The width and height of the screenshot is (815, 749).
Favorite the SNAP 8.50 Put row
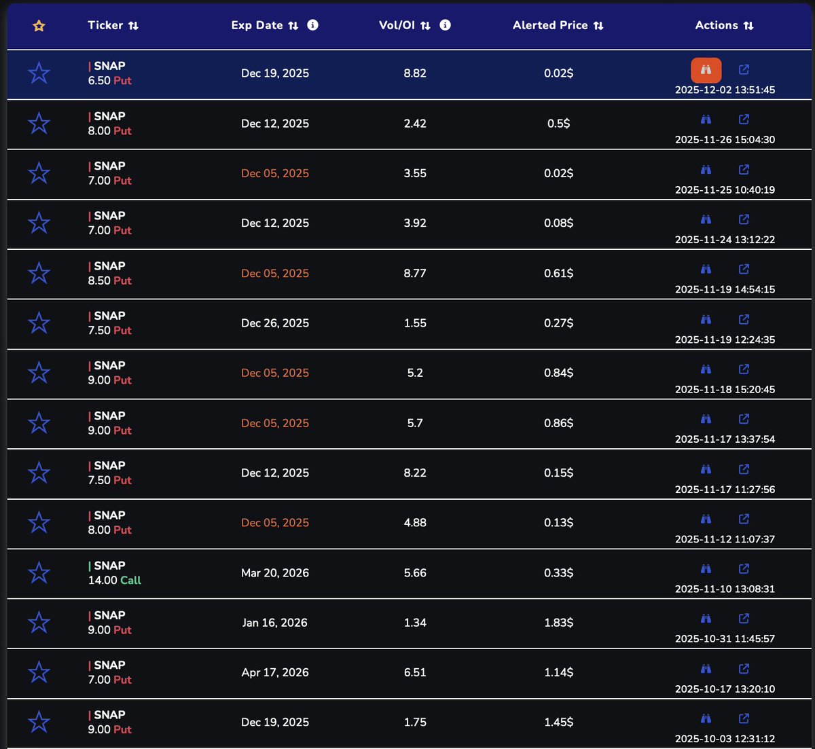[39, 273]
